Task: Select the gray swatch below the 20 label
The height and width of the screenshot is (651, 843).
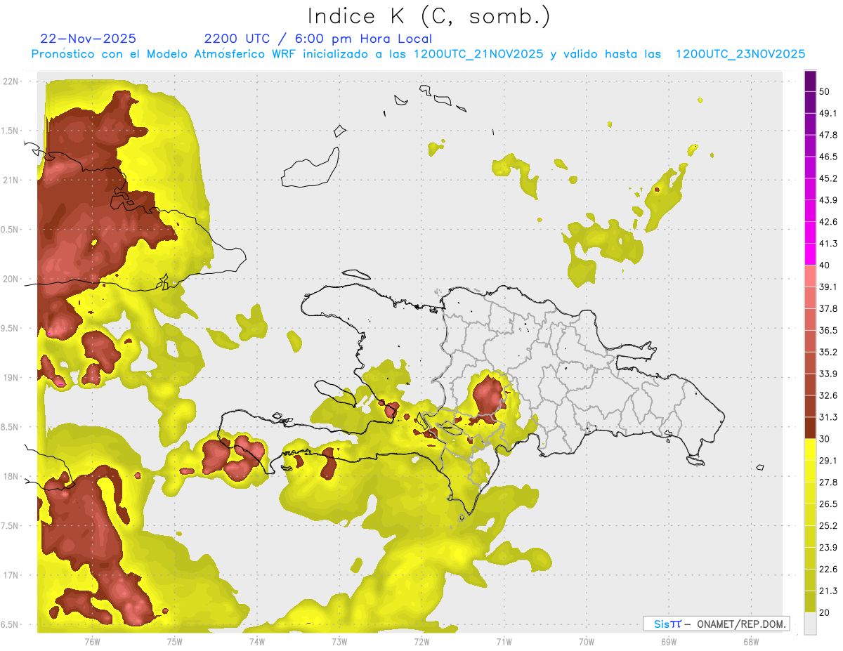Action: coord(810,624)
